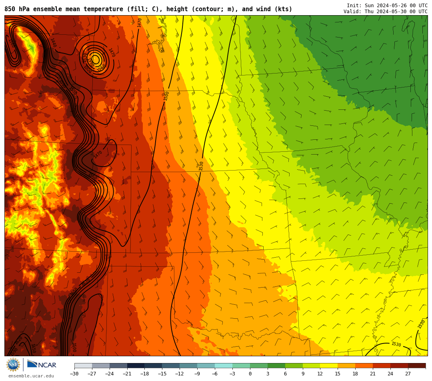
Task: Click the -15 colorbar tick label
Action: (162, 373)
